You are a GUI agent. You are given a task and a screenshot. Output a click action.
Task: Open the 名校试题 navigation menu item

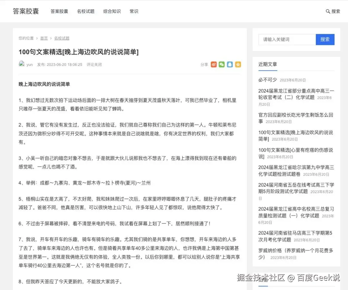pyautogui.click(x=86, y=11)
